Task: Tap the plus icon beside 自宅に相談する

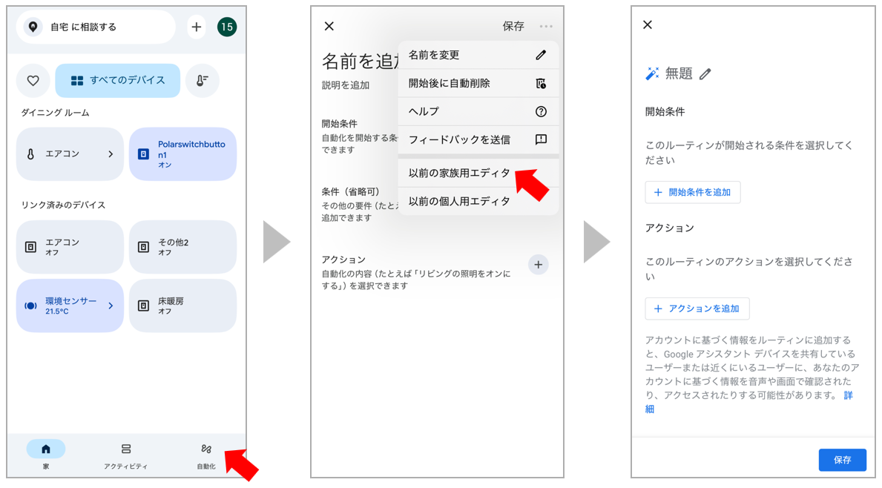Action: 197,27
